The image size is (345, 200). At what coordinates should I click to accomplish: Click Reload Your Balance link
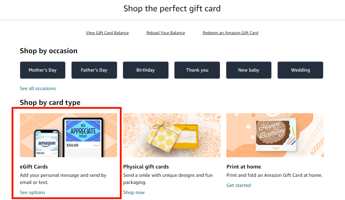165,33
